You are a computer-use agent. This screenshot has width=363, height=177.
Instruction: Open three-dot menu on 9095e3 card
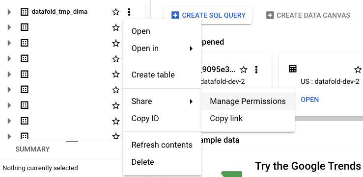[256, 70]
